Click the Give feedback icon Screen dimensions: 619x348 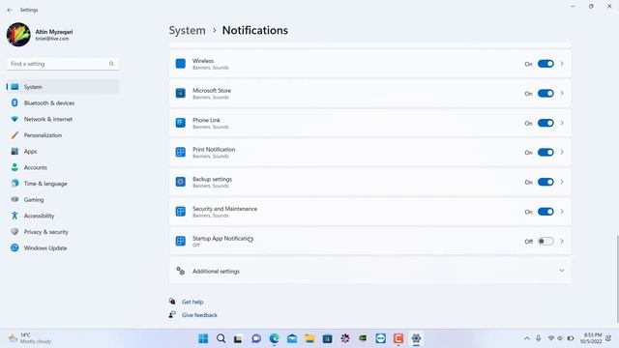pyautogui.click(x=172, y=314)
